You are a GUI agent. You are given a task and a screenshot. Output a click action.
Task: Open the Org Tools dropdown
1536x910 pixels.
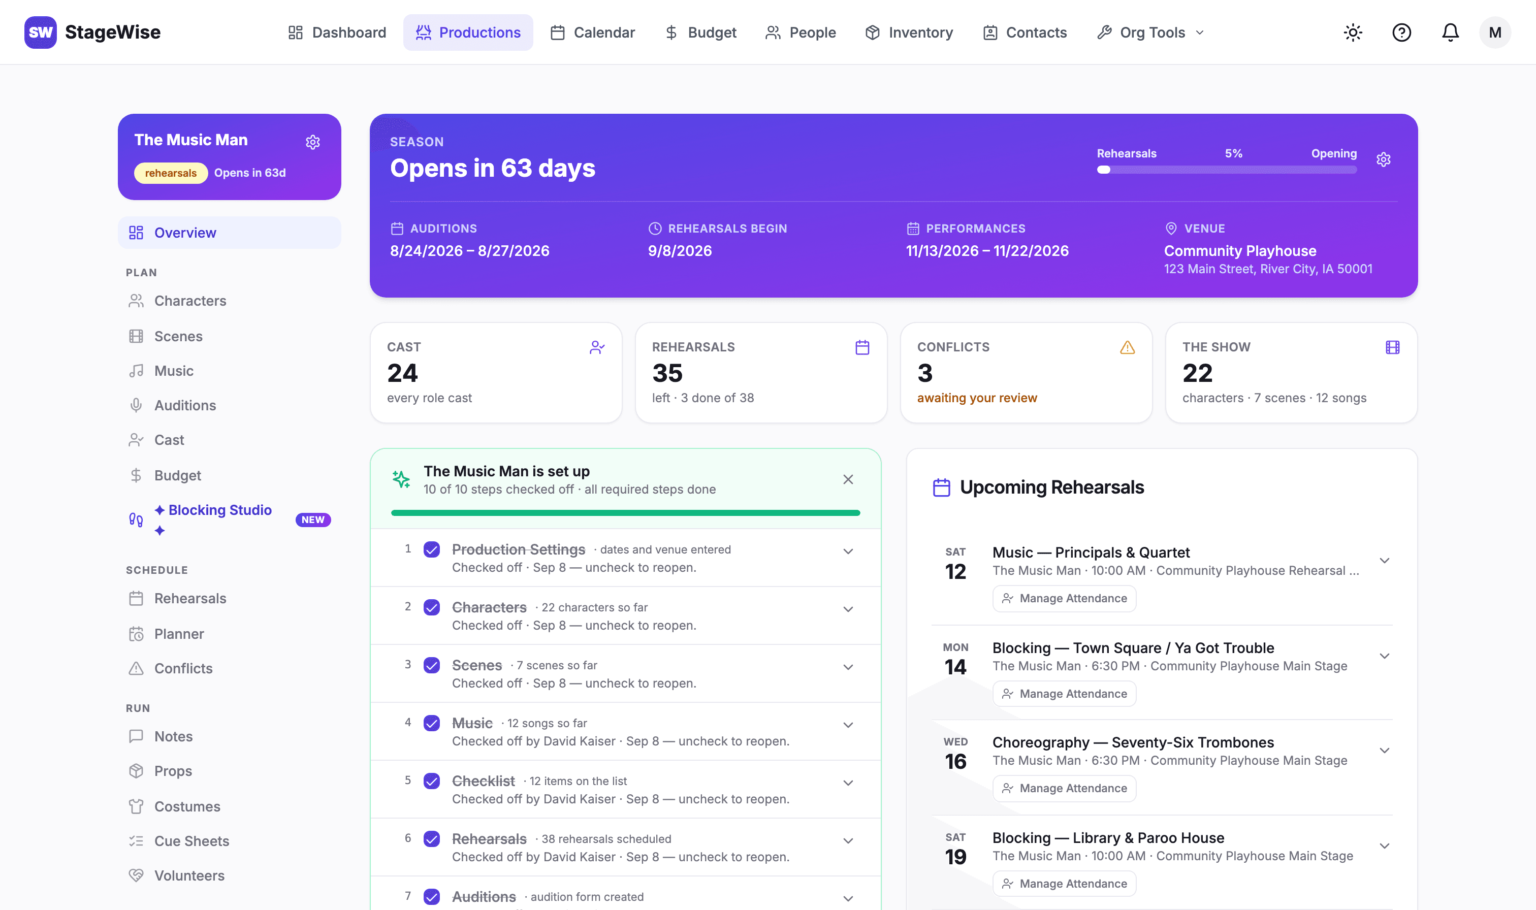1150,32
